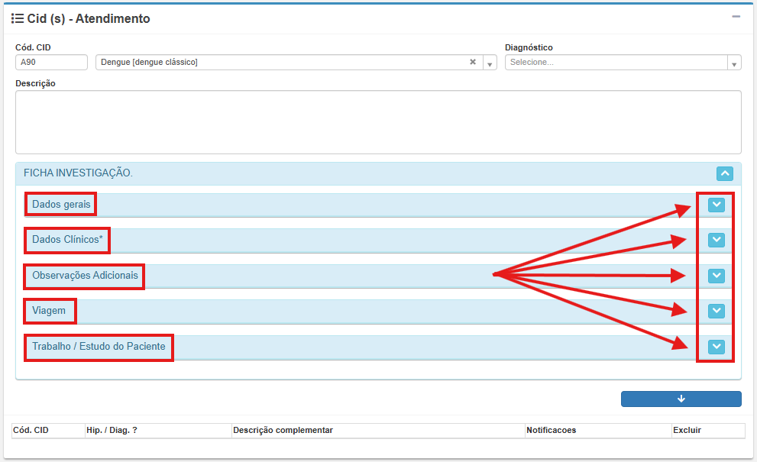Viewport: 757px width, 462px height.
Task: Expand Trabalho / Estudo do Paciente chevron button
Action: 716,347
